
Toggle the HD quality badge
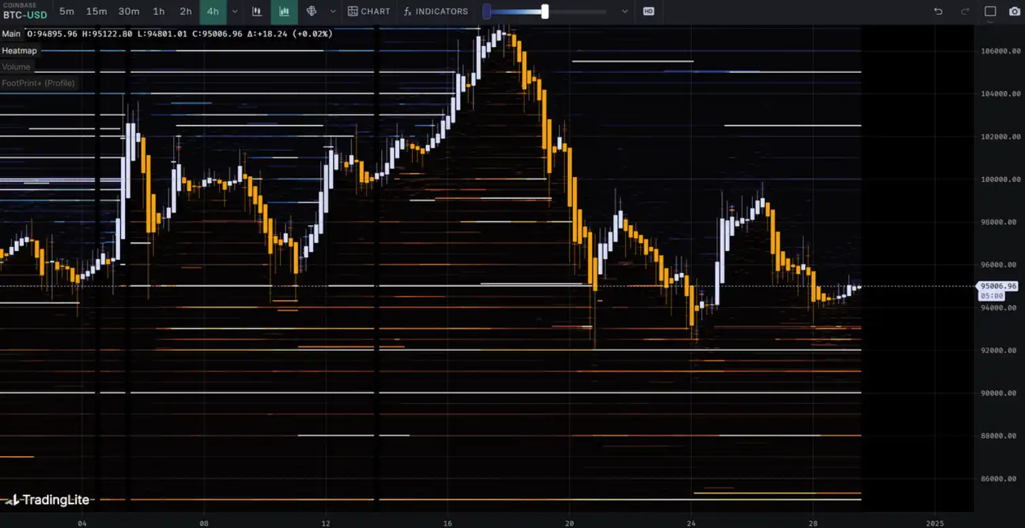click(648, 12)
